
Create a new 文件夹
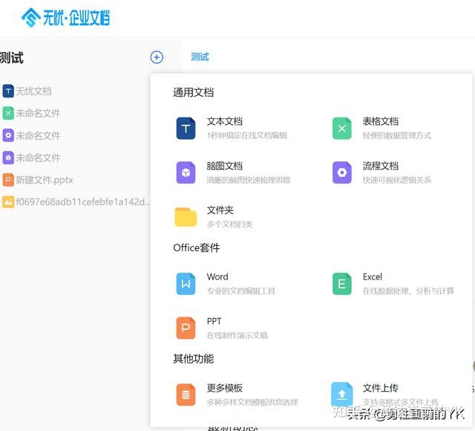pyautogui.click(x=220, y=210)
